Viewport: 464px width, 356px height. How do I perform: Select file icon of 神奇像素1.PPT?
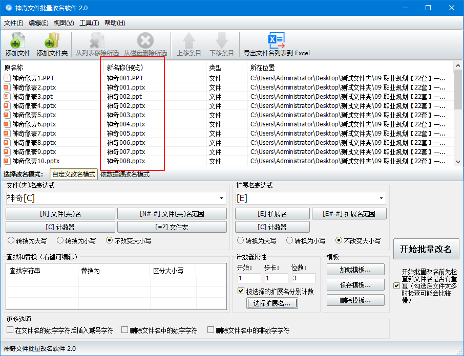point(7,78)
